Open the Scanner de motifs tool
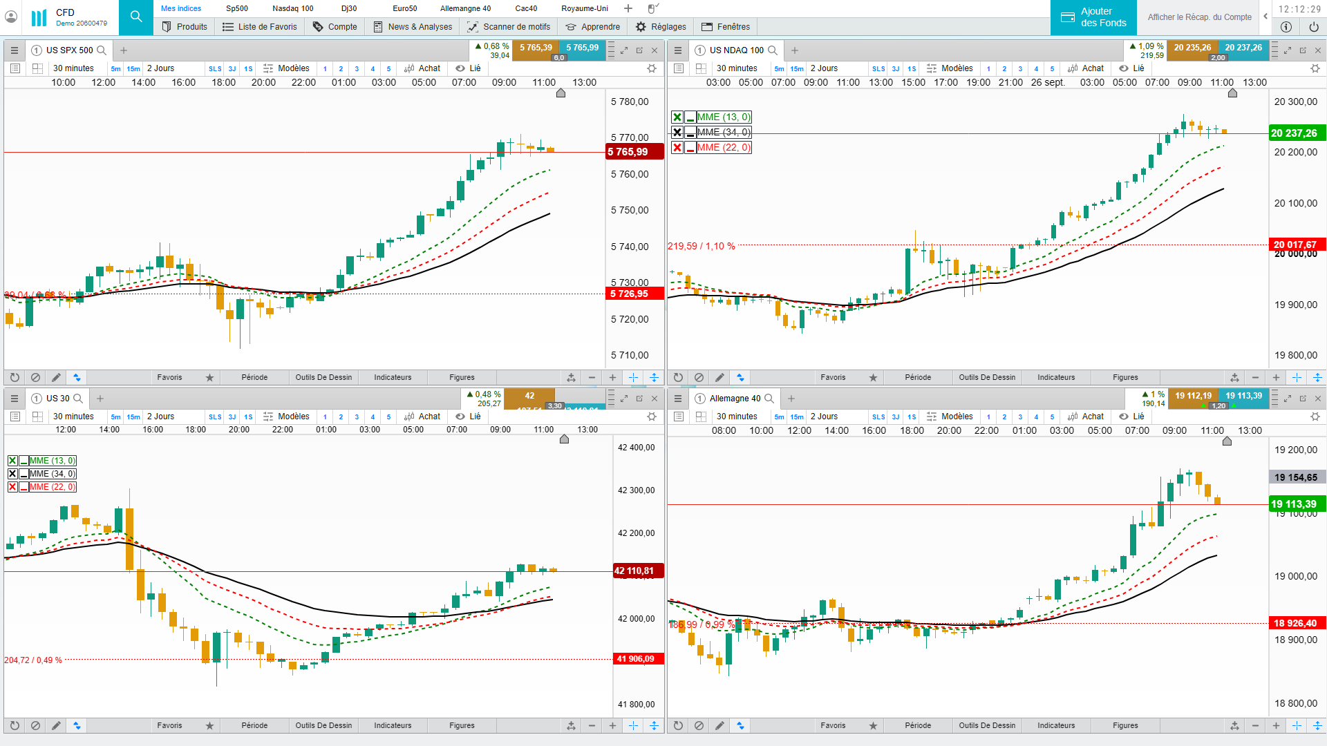 point(509,27)
